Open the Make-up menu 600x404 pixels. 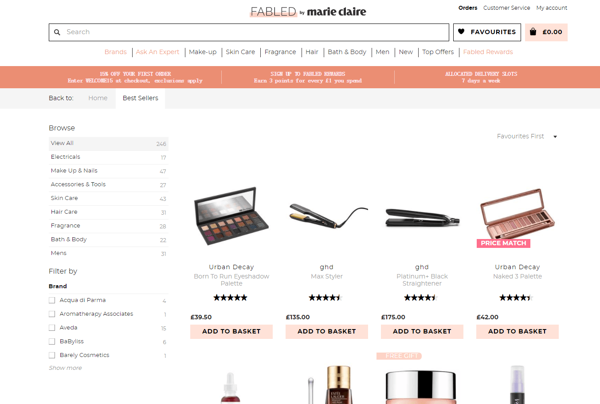[203, 52]
